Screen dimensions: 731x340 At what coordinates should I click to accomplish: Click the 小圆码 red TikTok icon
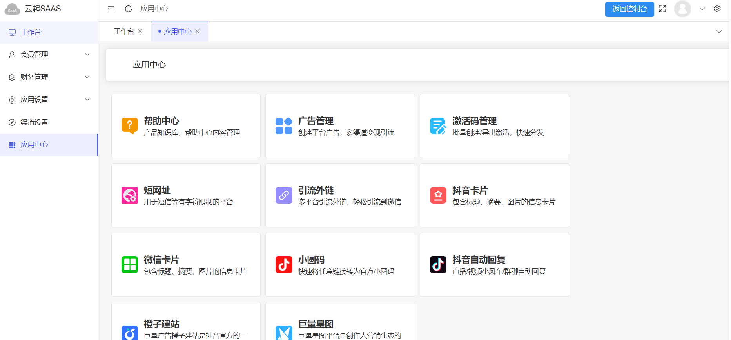click(x=284, y=265)
